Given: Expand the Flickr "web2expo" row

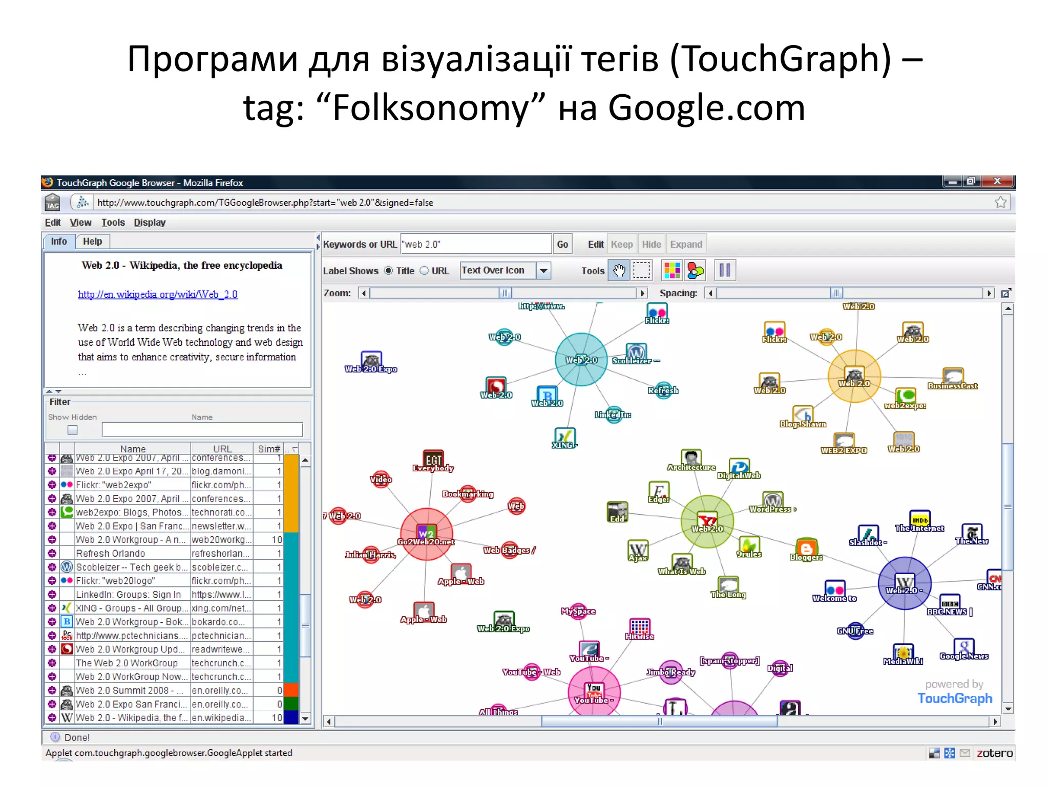Looking at the screenshot, I should click(52, 485).
